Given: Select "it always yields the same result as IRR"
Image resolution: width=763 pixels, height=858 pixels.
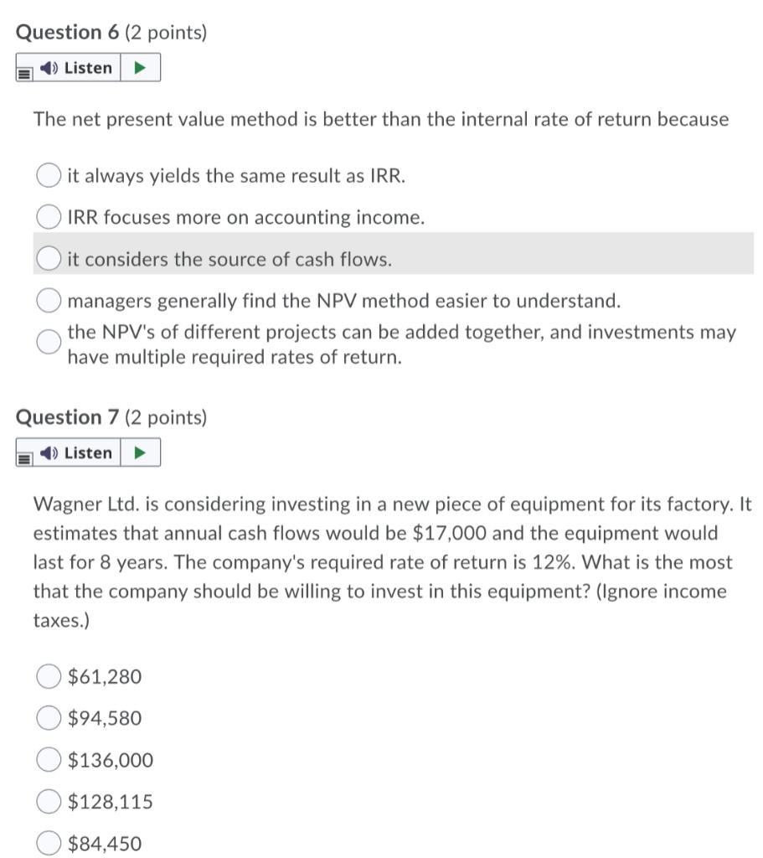Looking at the screenshot, I should click(48, 175).
